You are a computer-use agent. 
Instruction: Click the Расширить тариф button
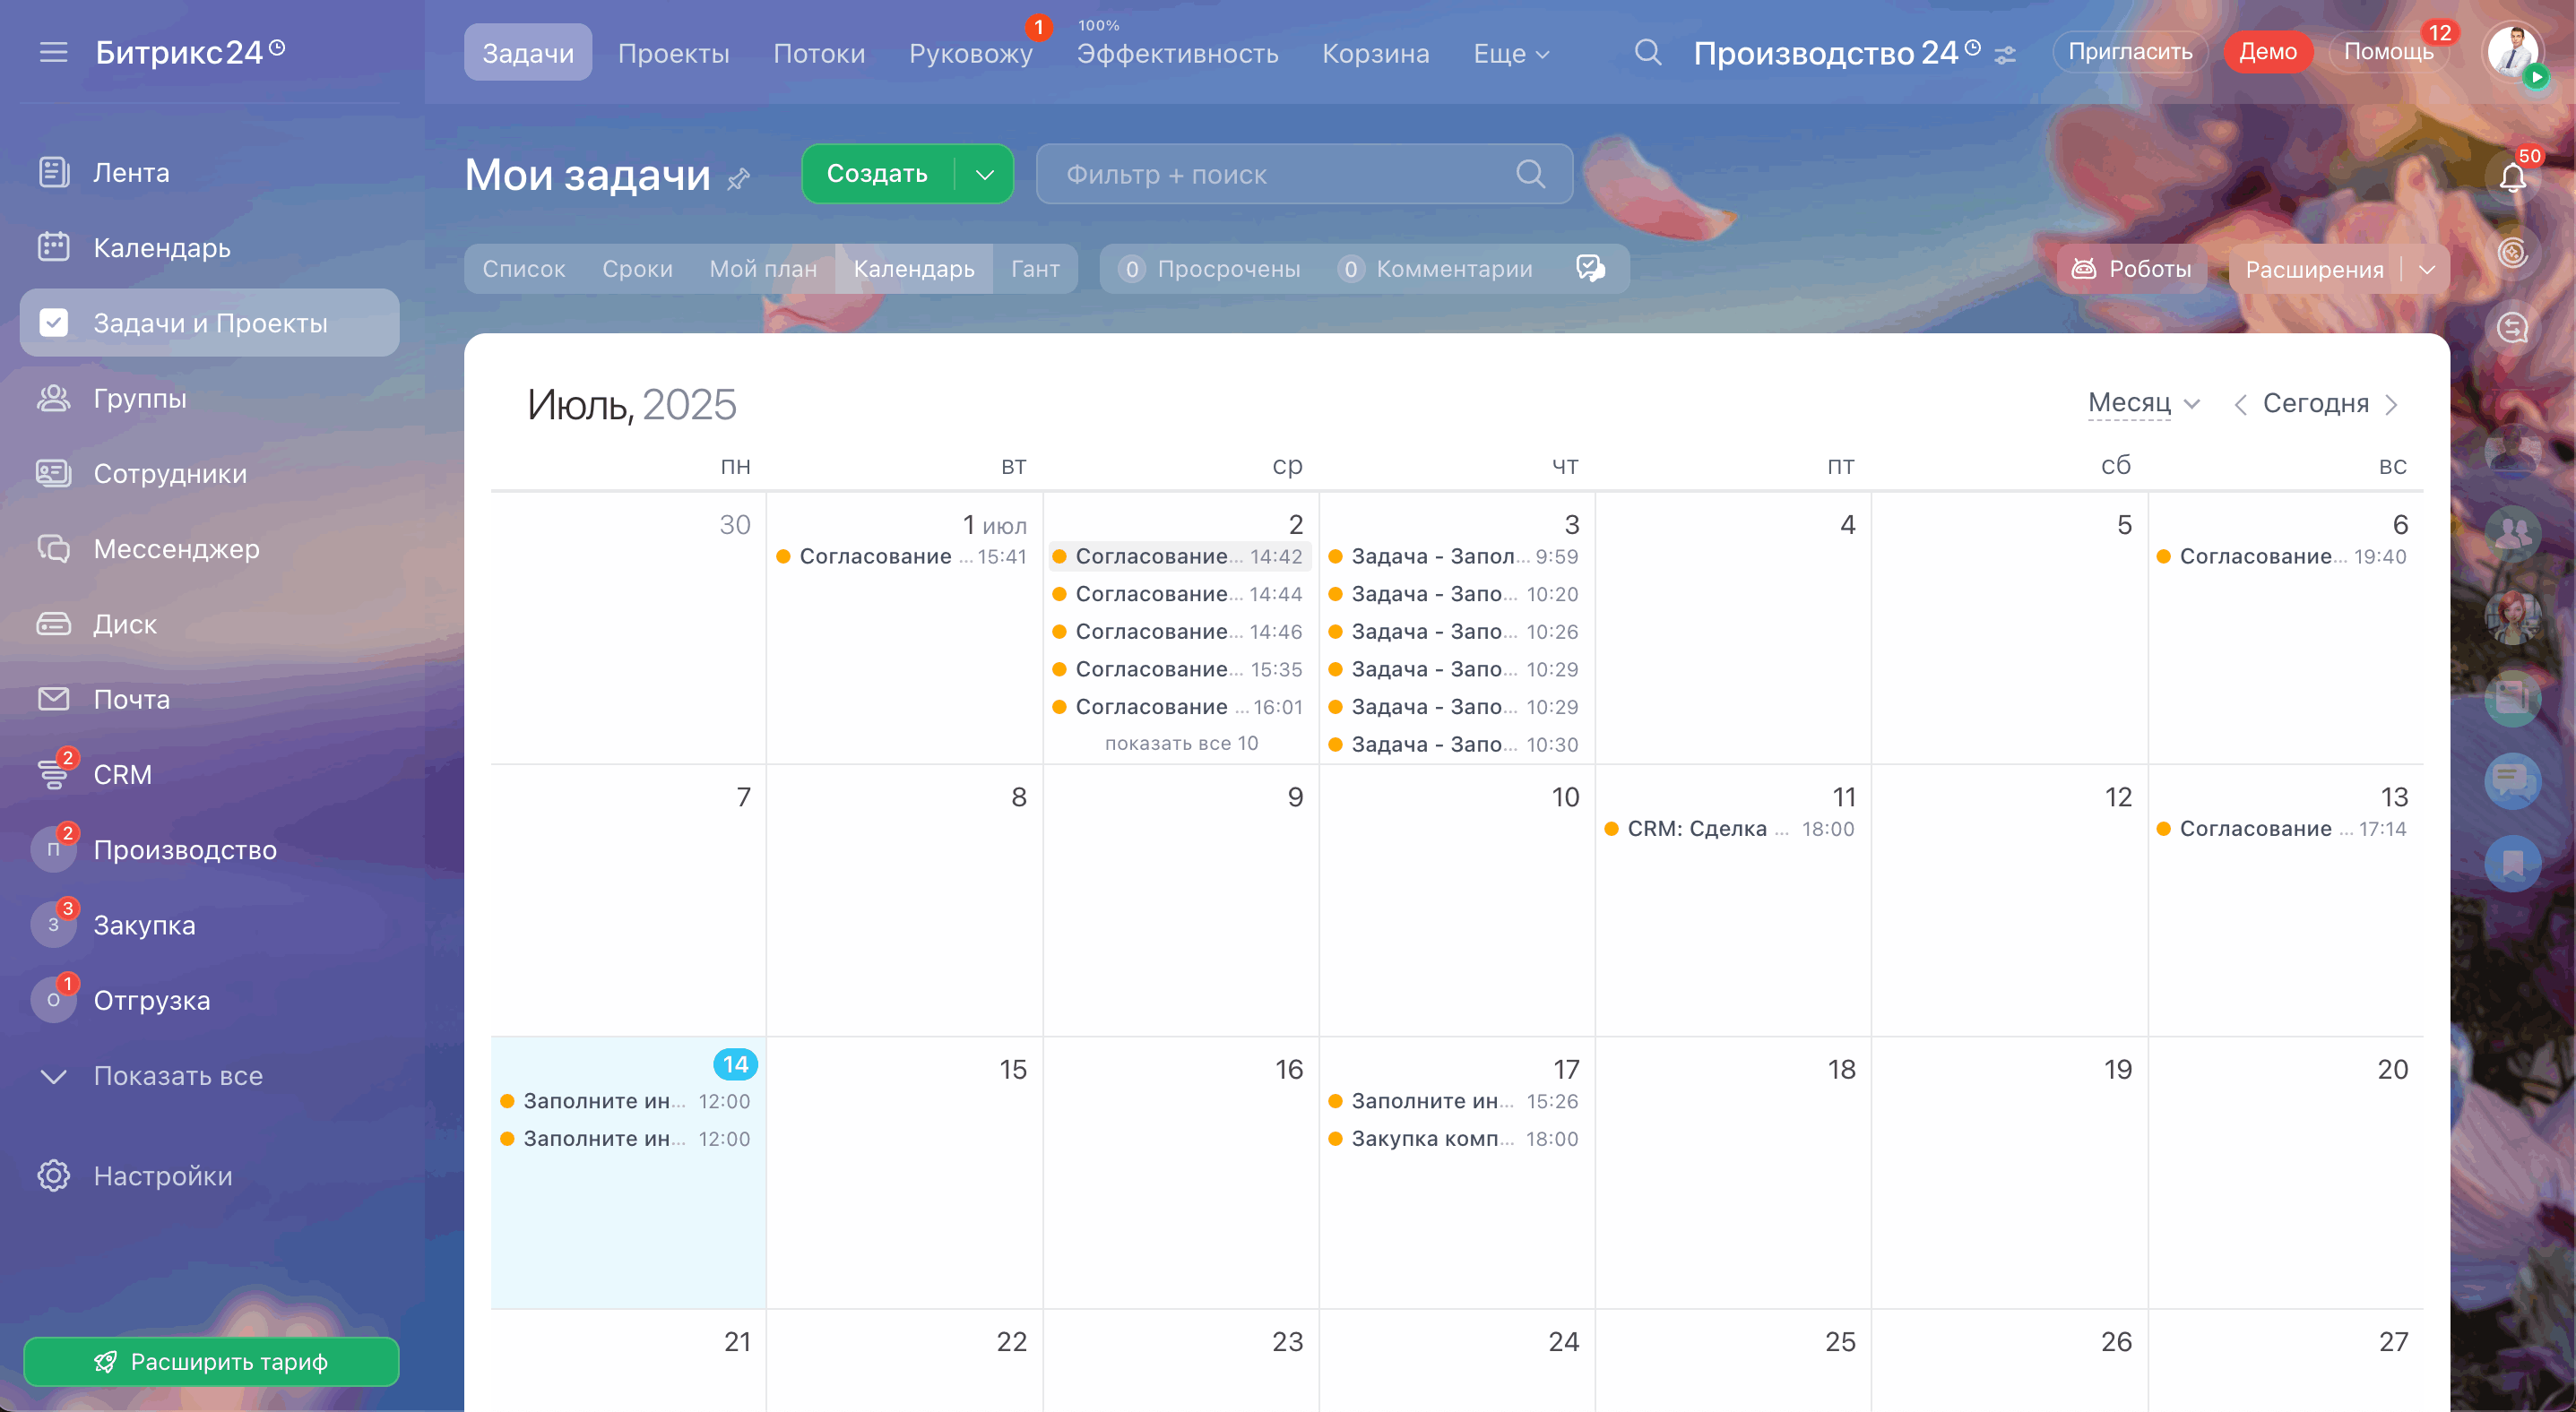tap(211, 1361)
